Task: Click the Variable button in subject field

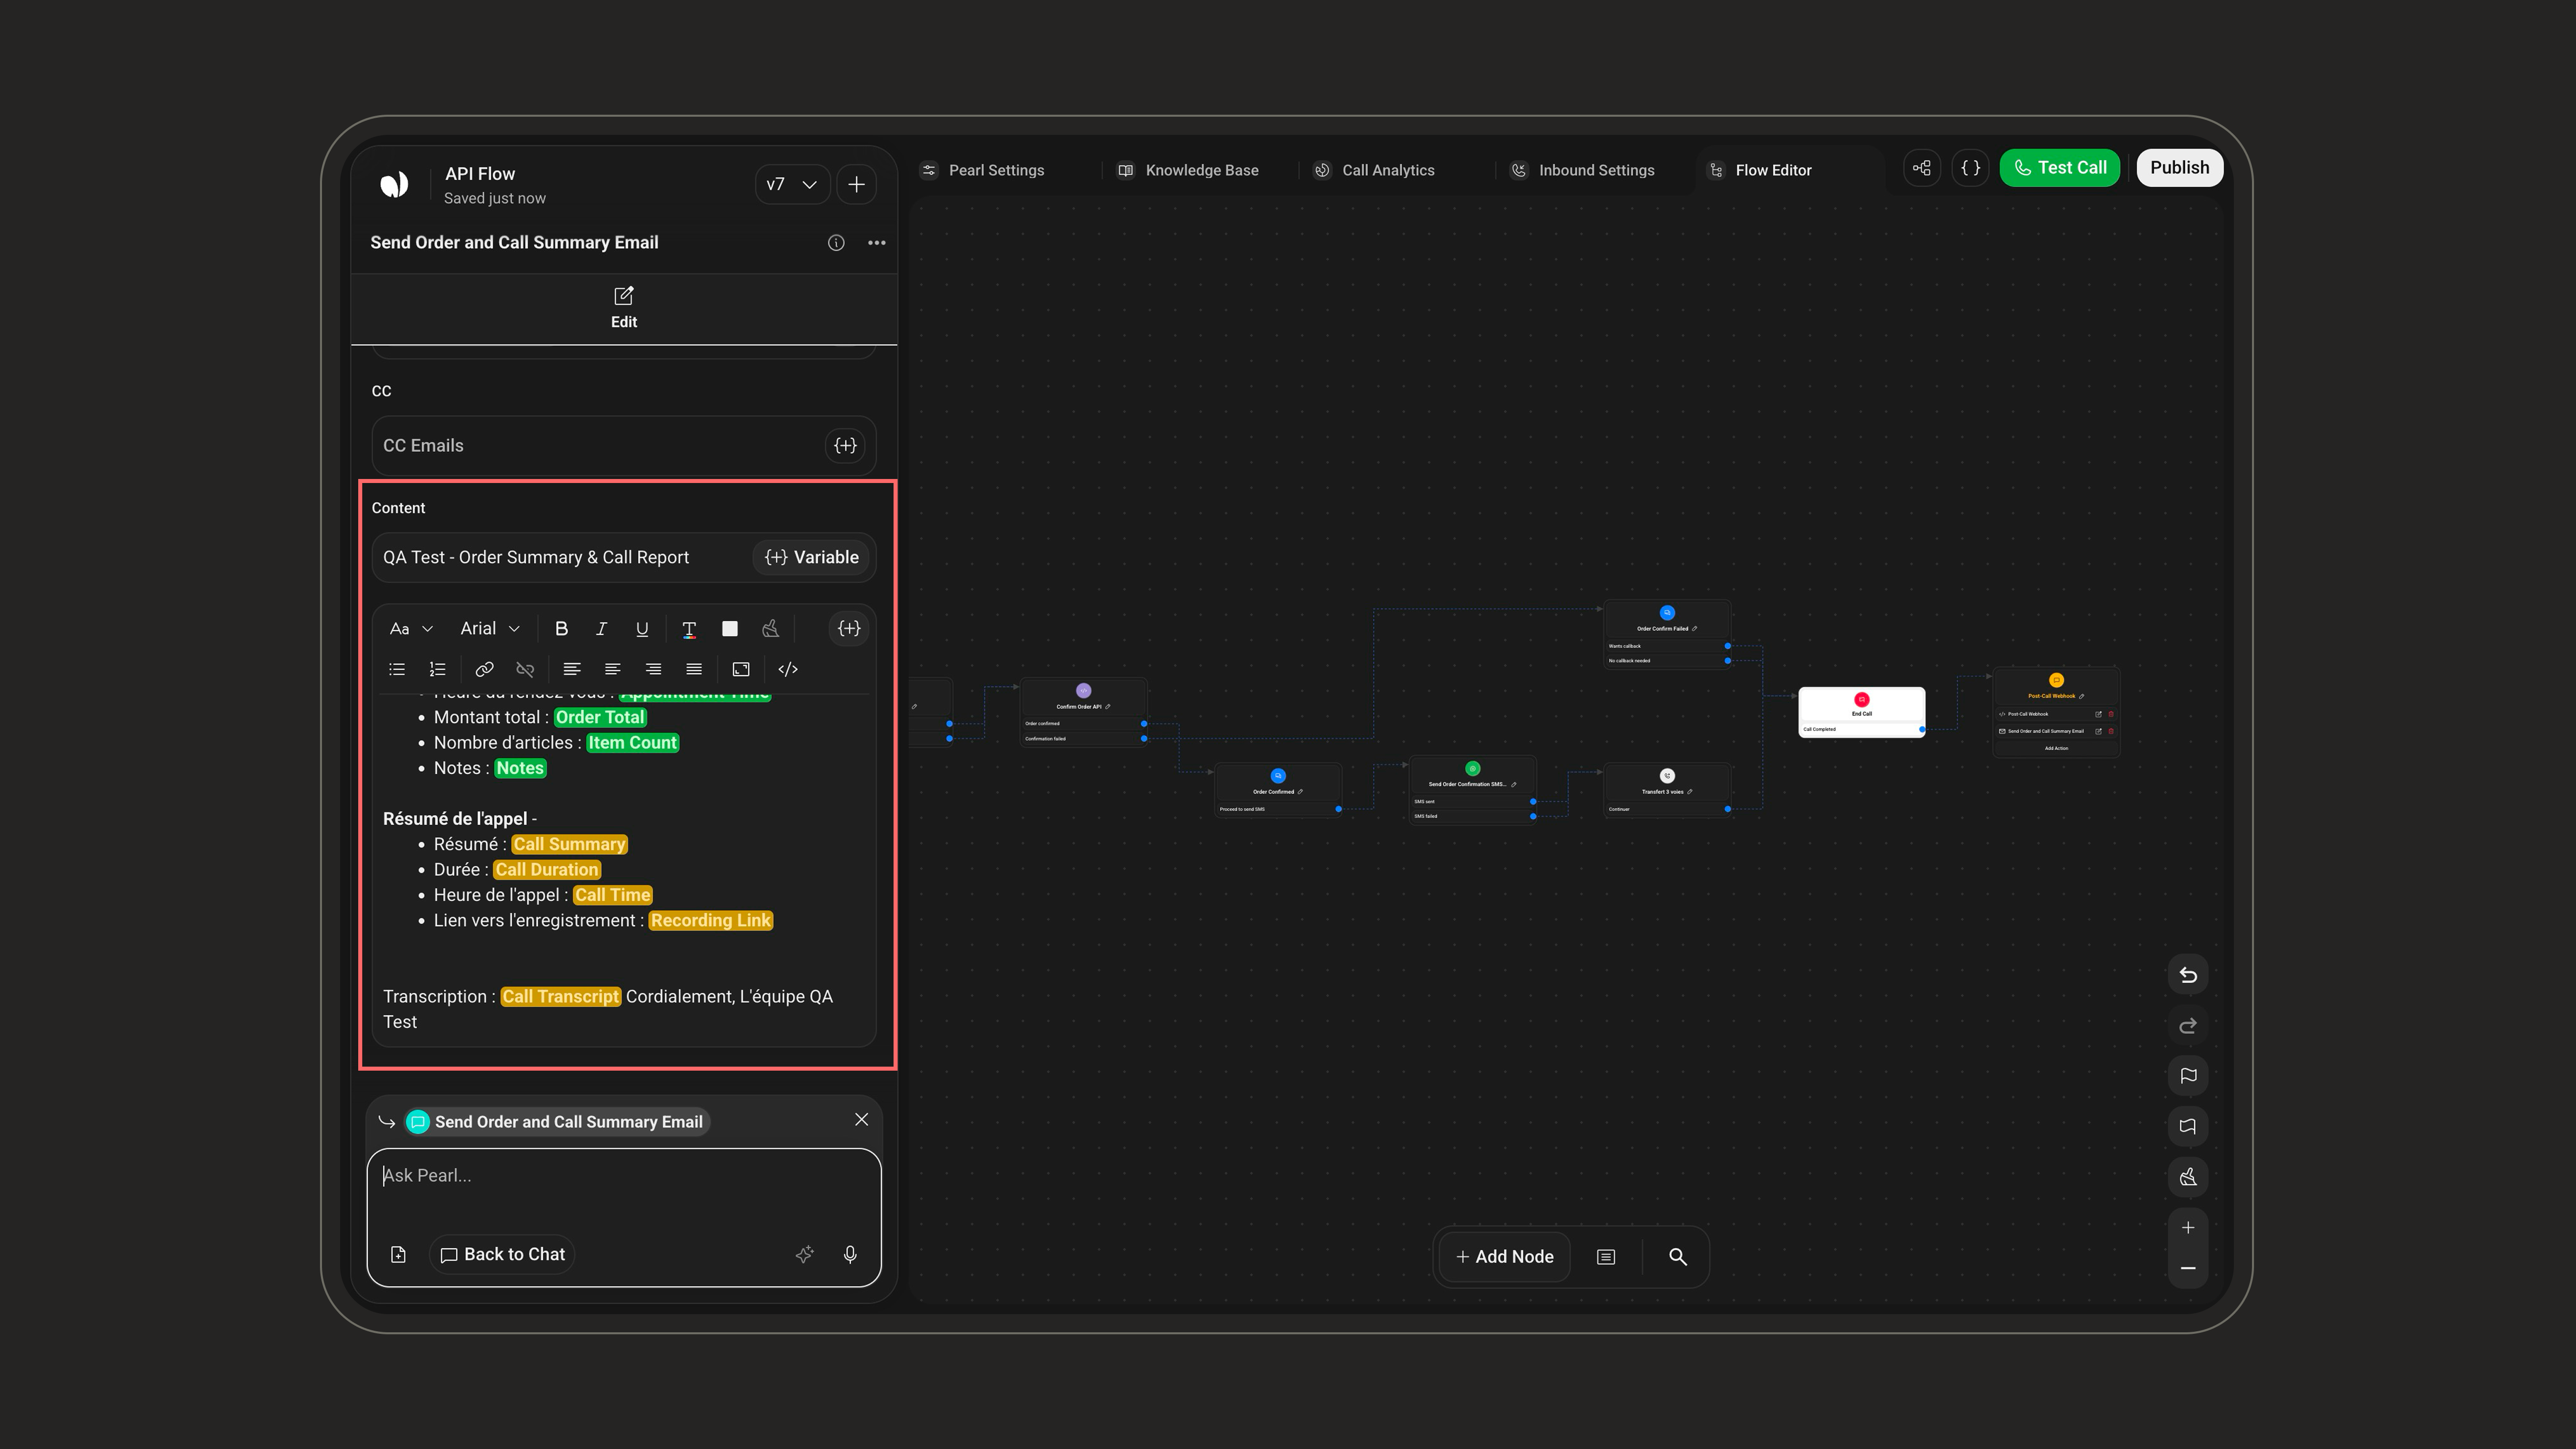Action: (x=812, y=558)
